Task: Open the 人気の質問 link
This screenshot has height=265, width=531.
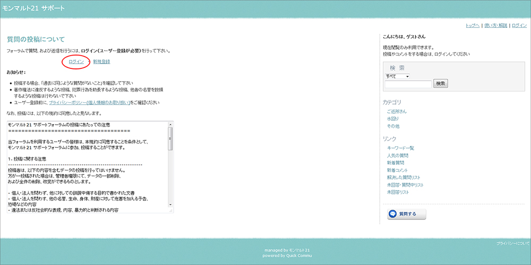Action: click(398, 155)
